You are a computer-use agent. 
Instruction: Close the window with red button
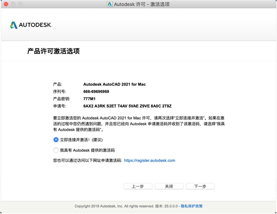6,4
